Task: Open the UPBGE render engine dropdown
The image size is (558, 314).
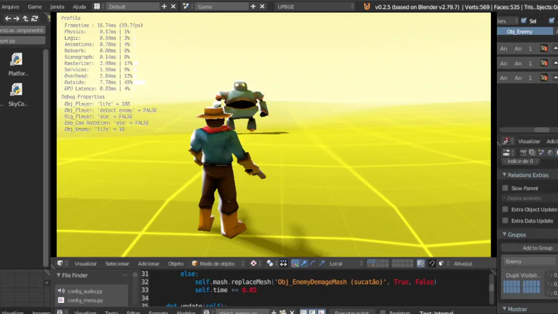Action: pos(315,6)
